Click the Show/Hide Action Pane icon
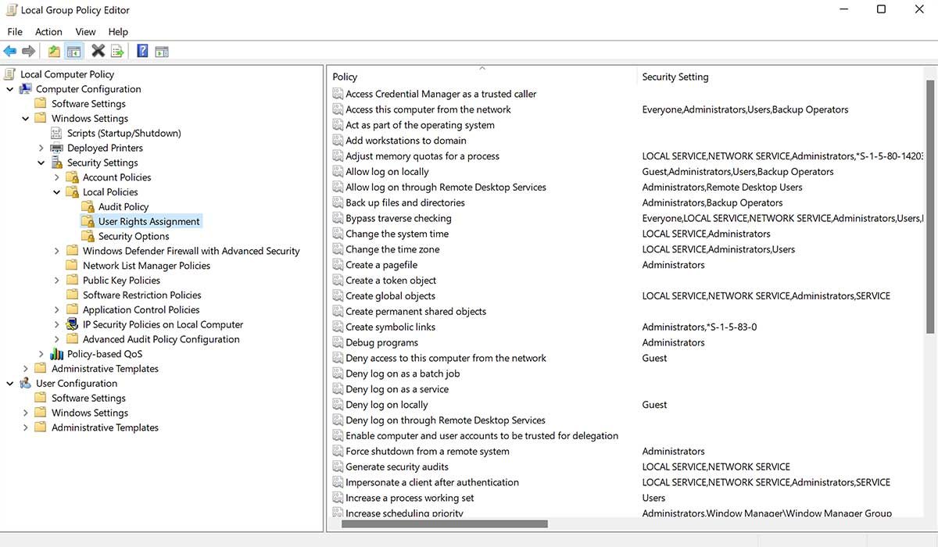938x547 pixels. [x=162, y=51]
